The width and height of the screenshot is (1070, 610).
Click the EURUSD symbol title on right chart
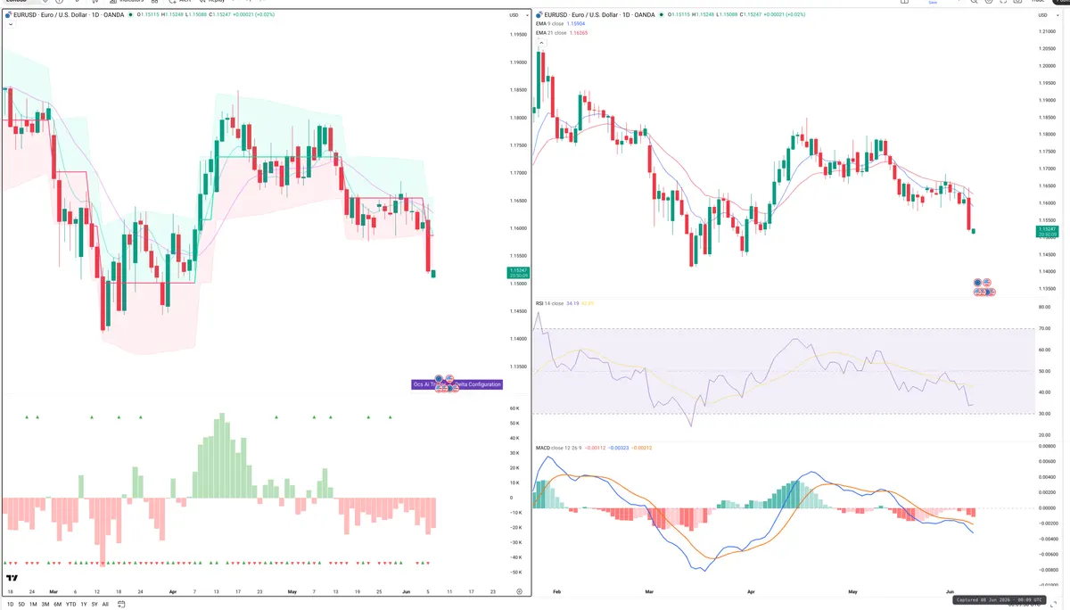point(600,15)
